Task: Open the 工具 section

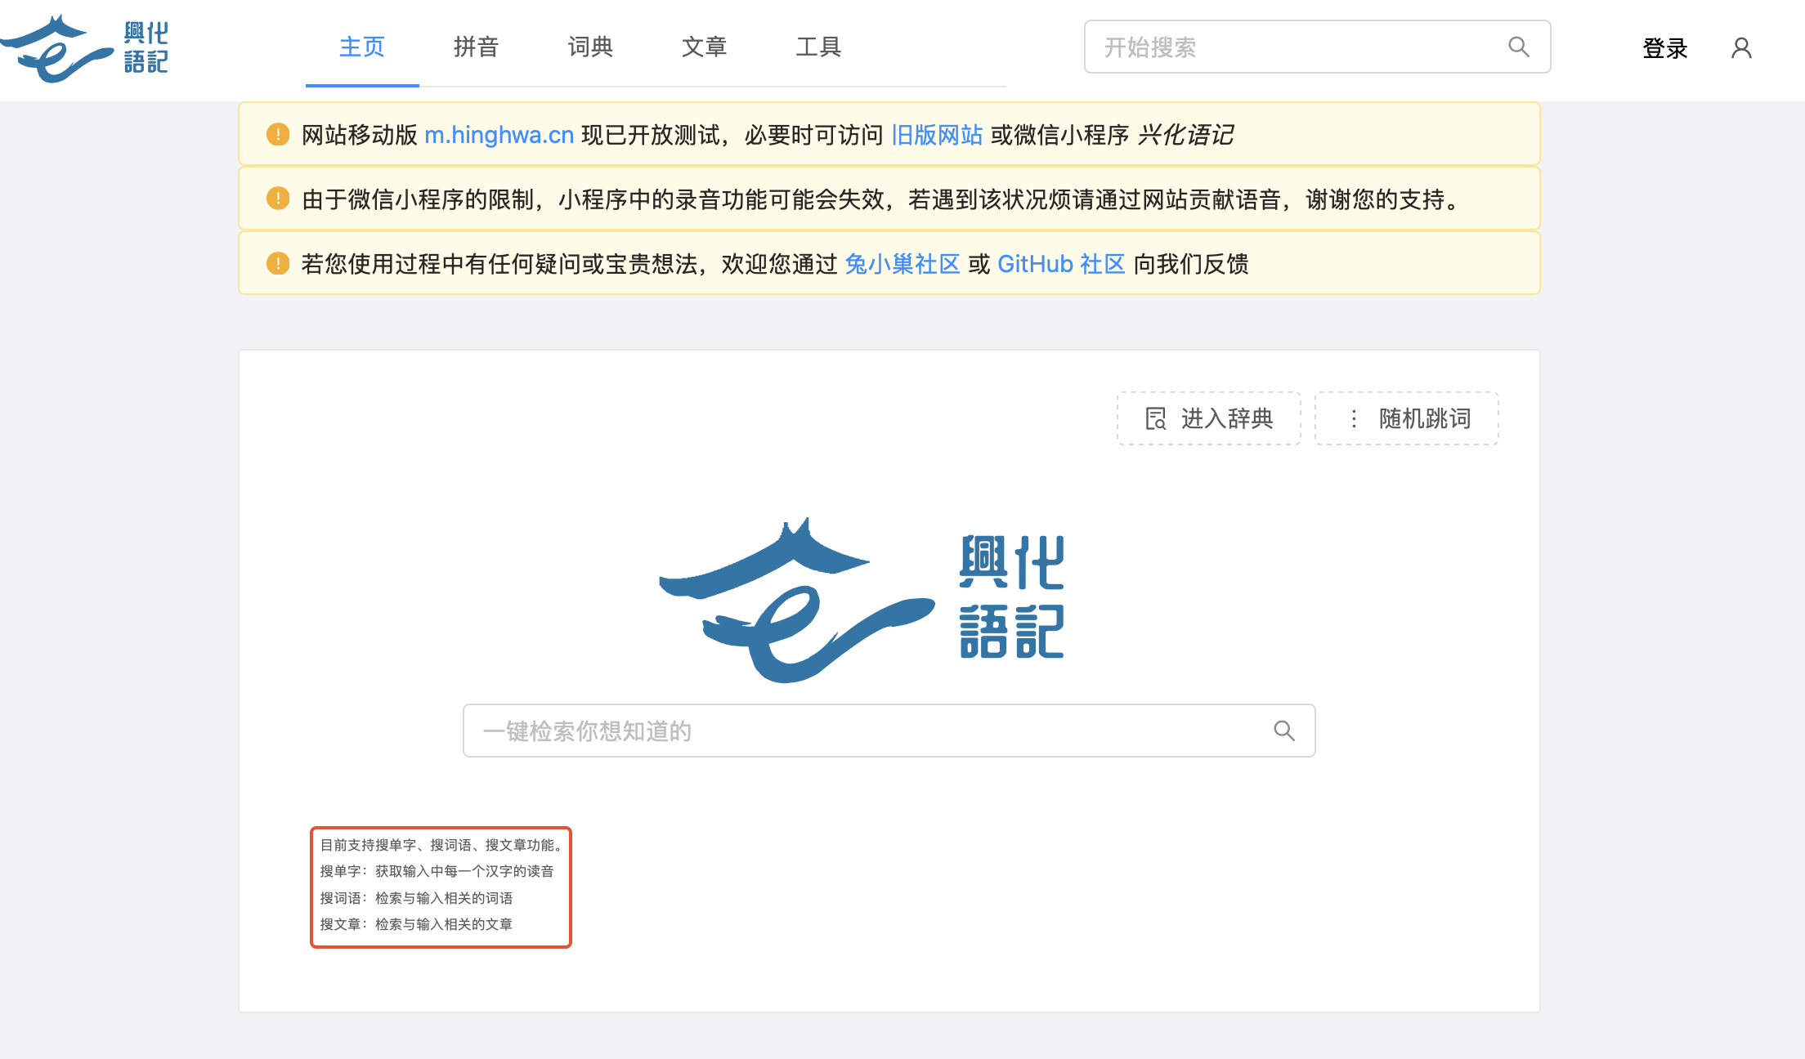Action: pos(819,47)
